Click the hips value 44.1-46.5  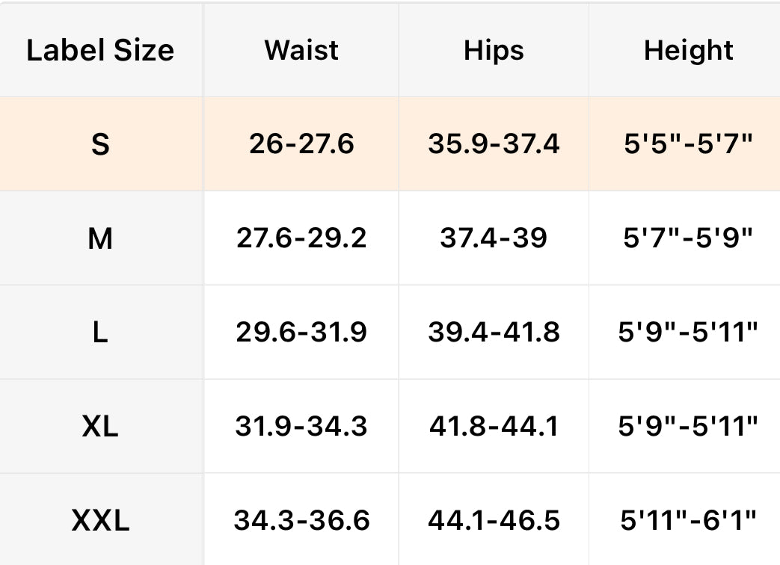pyautogui.click(x=494, y=521)
